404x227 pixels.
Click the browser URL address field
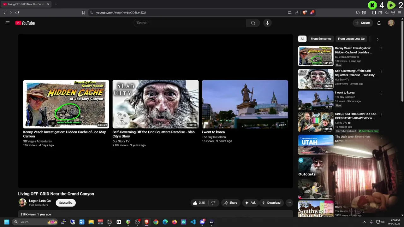[x=189, y=13]
